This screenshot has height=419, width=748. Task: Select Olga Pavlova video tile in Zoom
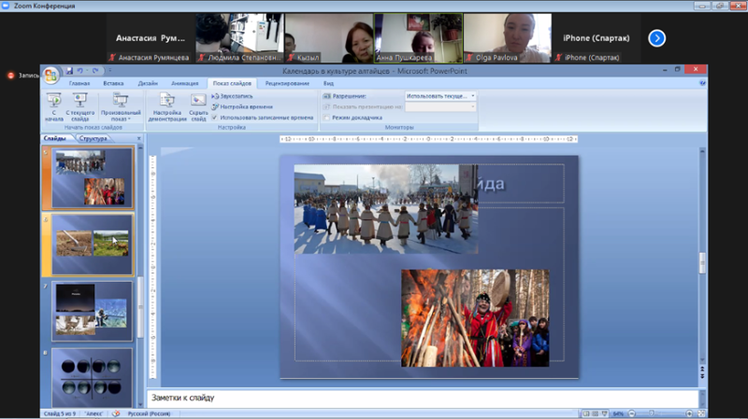coord(508,38)
